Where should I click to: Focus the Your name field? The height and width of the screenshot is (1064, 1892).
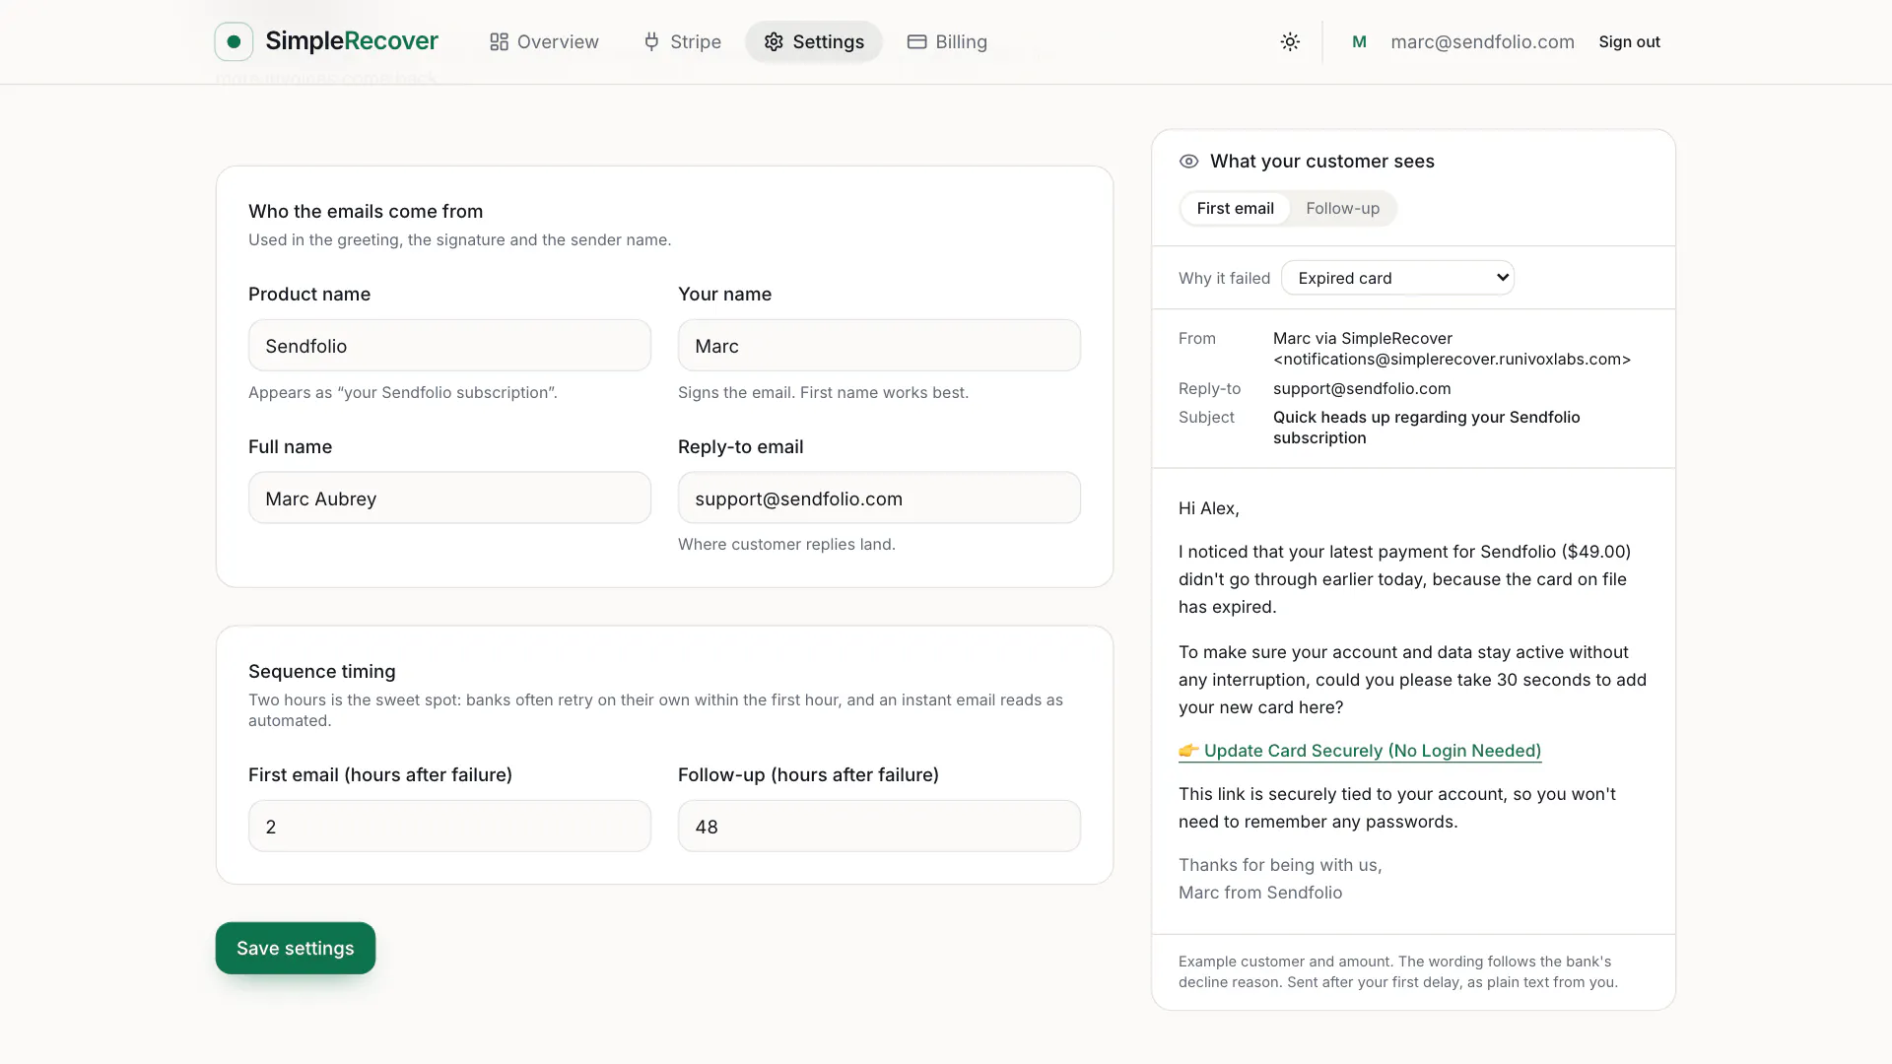pyautogui.click(x=879, y=346)
